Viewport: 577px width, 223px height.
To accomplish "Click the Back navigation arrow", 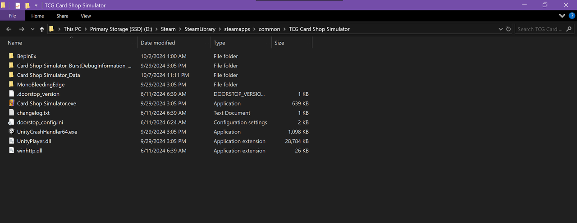I will point(9,29).
